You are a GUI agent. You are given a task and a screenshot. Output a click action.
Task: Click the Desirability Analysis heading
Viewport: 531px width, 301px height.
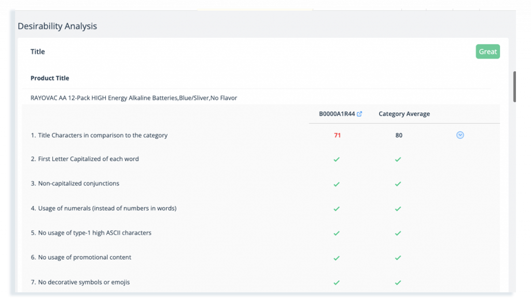(x=57, y=26)
